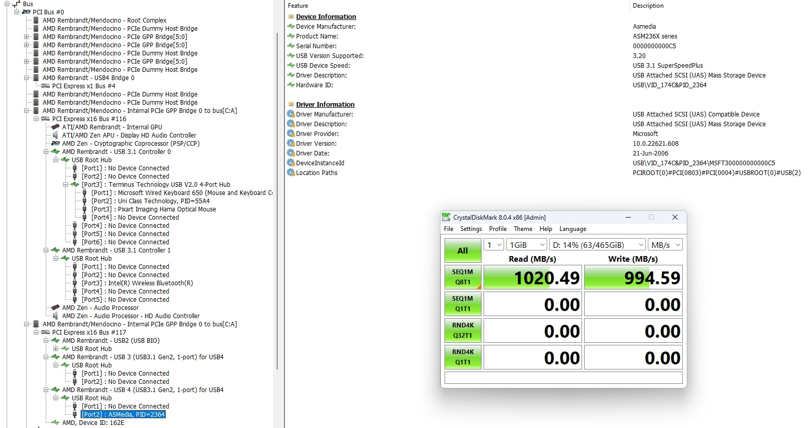Select Uni Class Technology PID=55A4 entry
Screen dimensions: 809x428
coord(150,201)
